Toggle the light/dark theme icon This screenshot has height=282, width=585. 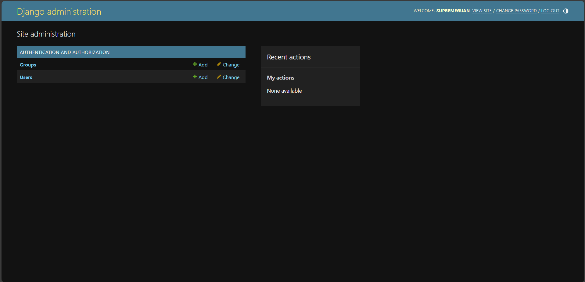(565, 11)
